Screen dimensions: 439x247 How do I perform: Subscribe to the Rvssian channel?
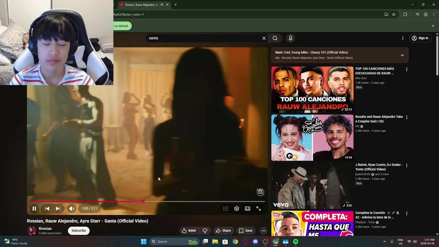pos(79,231)
